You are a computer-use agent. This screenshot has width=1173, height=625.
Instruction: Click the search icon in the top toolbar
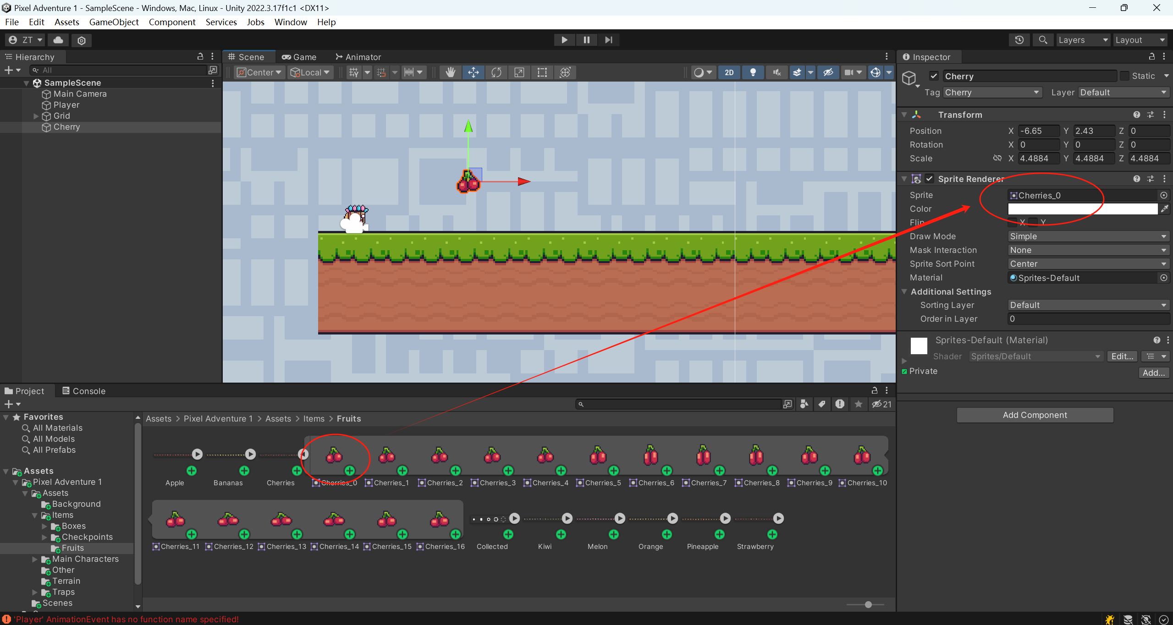point(1043,40)
